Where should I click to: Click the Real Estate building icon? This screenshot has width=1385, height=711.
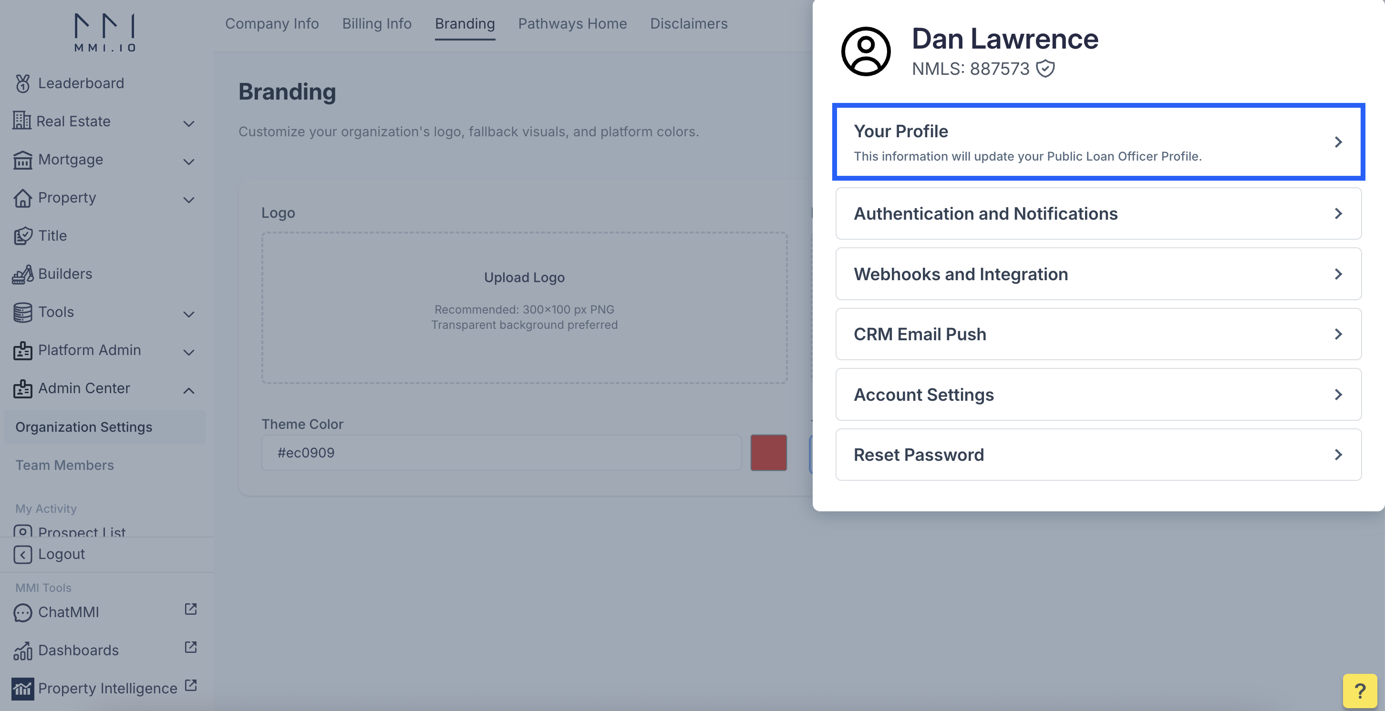[x=22, y=121]
